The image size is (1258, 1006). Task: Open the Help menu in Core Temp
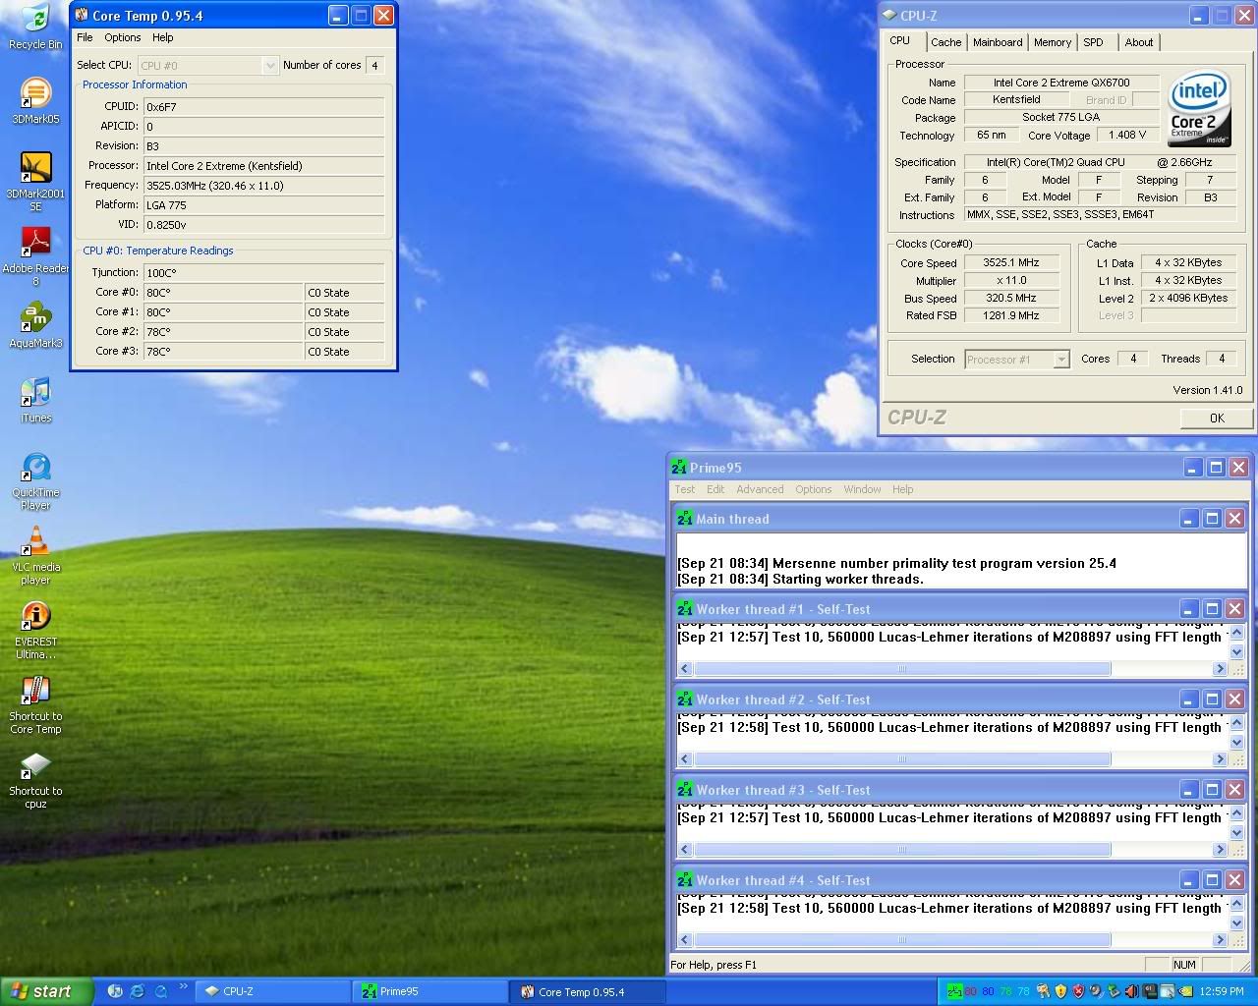tap(163, 37)
